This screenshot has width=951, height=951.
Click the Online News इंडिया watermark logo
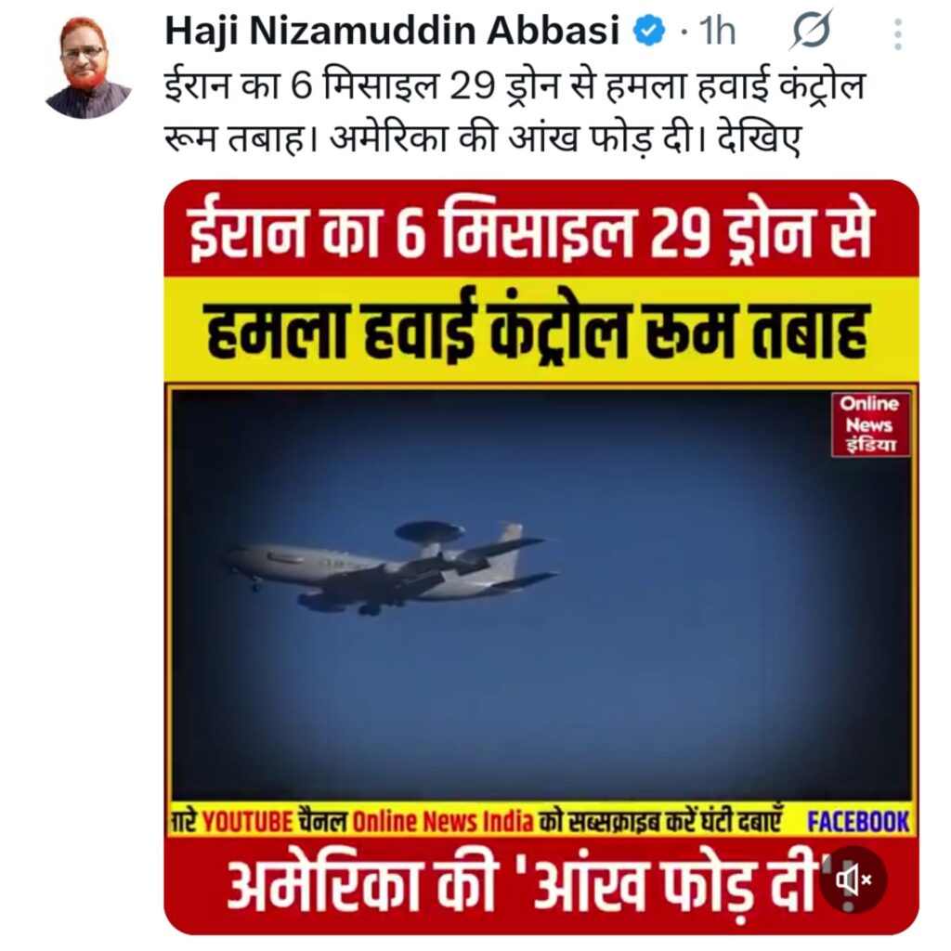click(869, 423)
